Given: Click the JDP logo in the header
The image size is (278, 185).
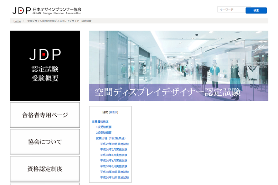Looking at the screenshot, I should point(47,11).
